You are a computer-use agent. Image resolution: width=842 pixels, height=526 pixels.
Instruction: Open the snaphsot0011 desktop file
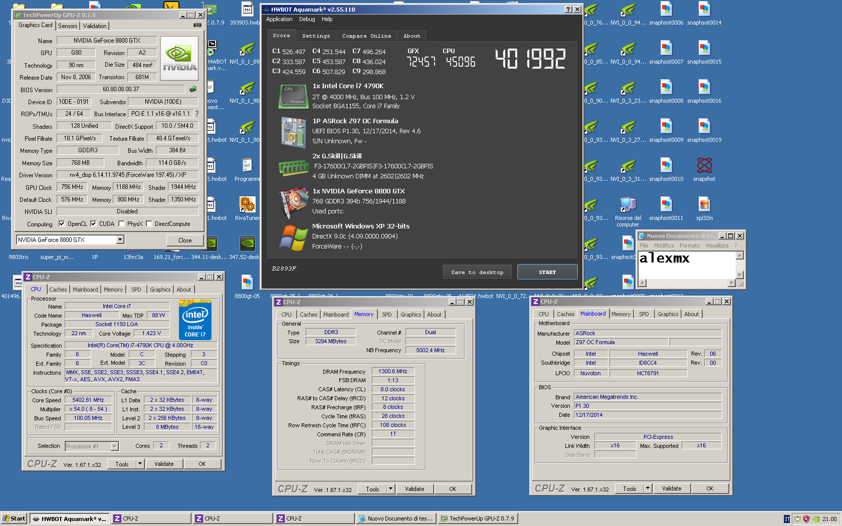(x=666, y=209)
